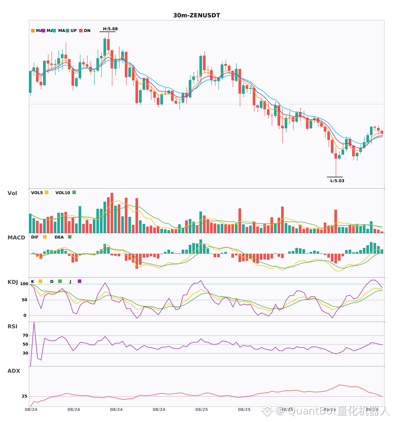Click the orange MA legend swatch
Viewport: 393px width, 422px height.
coord(33,31)
